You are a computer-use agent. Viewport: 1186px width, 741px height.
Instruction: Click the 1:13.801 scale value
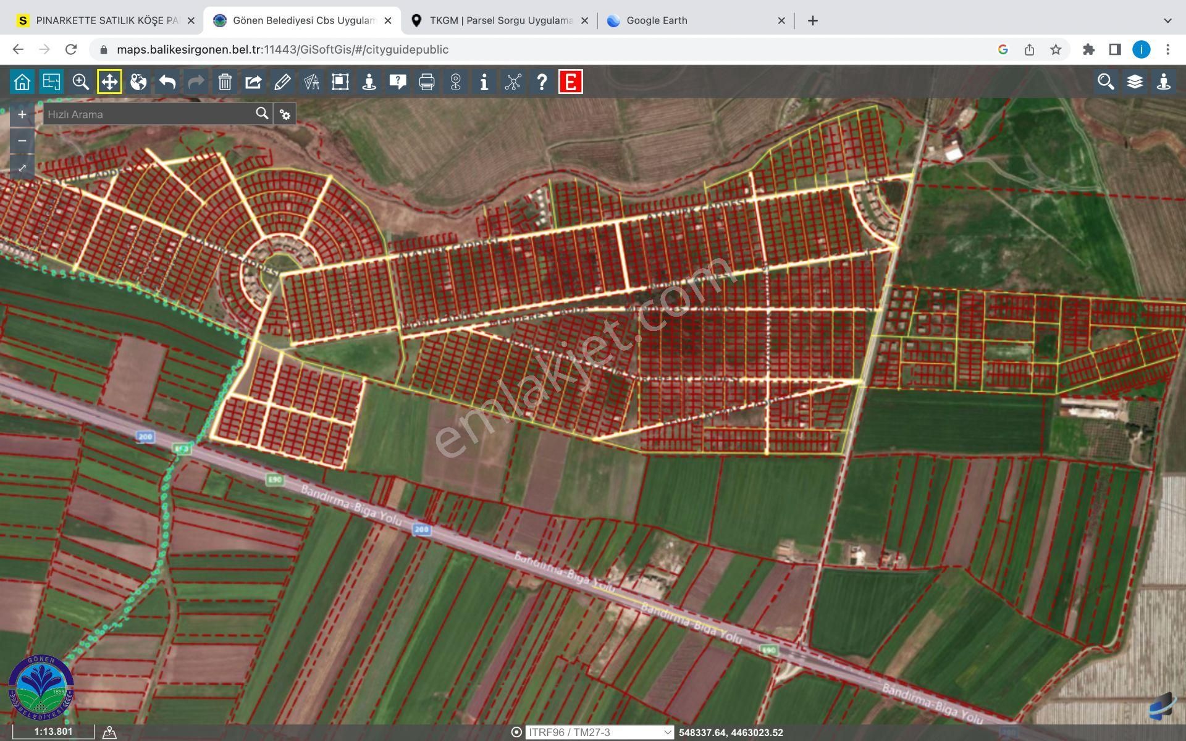(53, 732)
